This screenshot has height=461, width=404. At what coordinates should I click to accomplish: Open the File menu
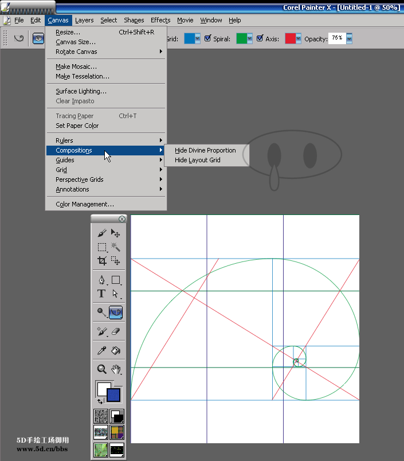click(x=19, y=20)
